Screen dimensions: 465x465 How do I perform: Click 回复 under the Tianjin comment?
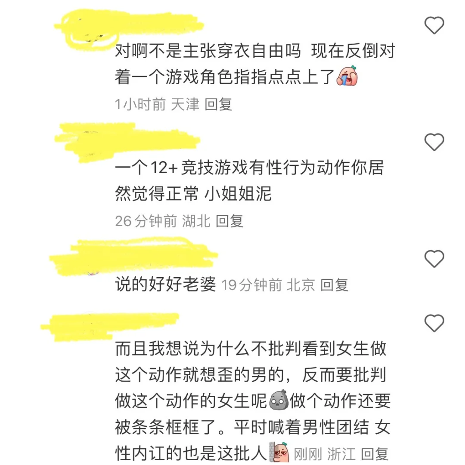218,104
